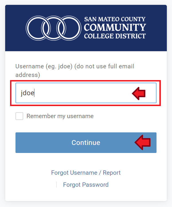Place the cursor on the typed "jdoe" text

(x=28, y=93)
